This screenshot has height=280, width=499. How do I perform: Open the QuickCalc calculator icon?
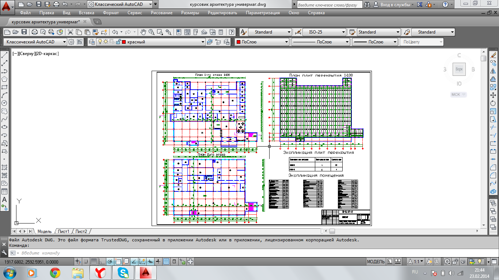click(x=220, y=32)
